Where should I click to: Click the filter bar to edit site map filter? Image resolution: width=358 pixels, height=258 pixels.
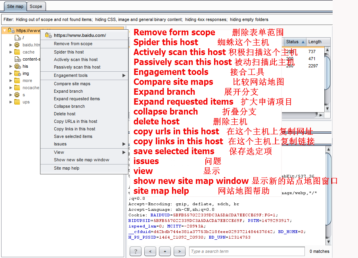(167, 20)
